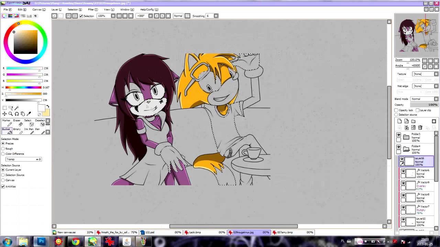
Task: Choose the Pen tool
Action: point(40,131)
